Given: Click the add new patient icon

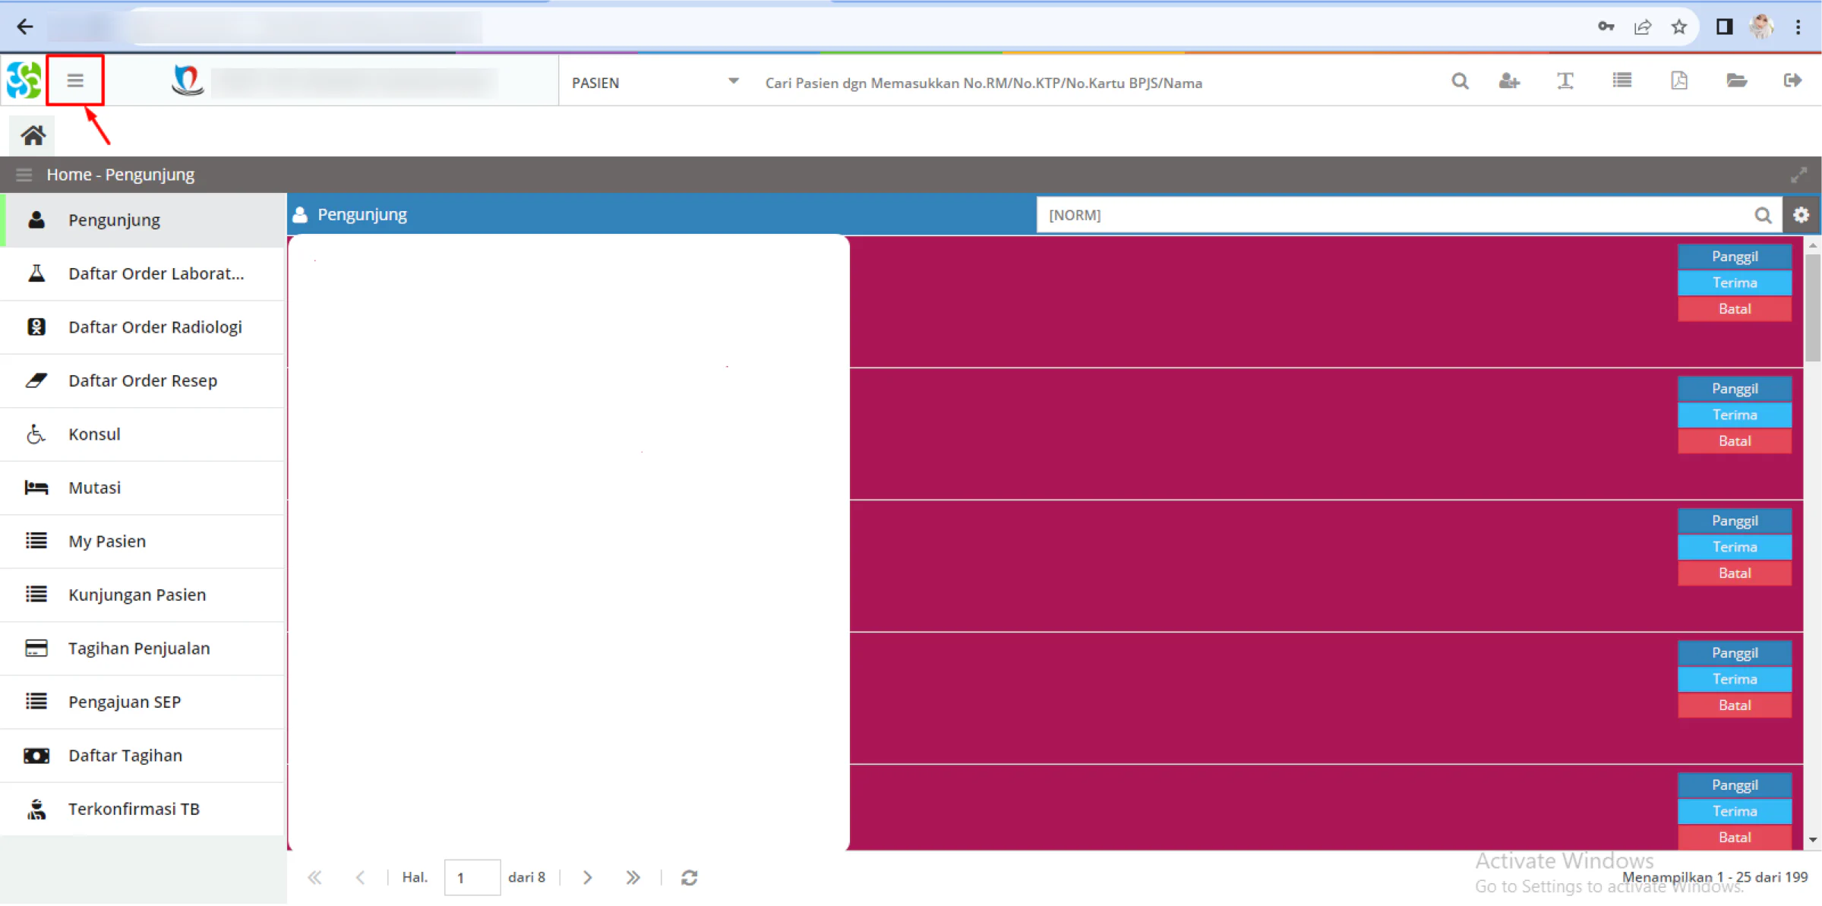Looking at the screenshot, I should 1509,81.
